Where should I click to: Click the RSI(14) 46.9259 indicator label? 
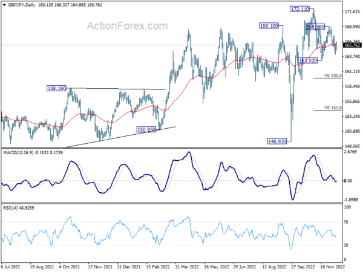click(19, 208)
